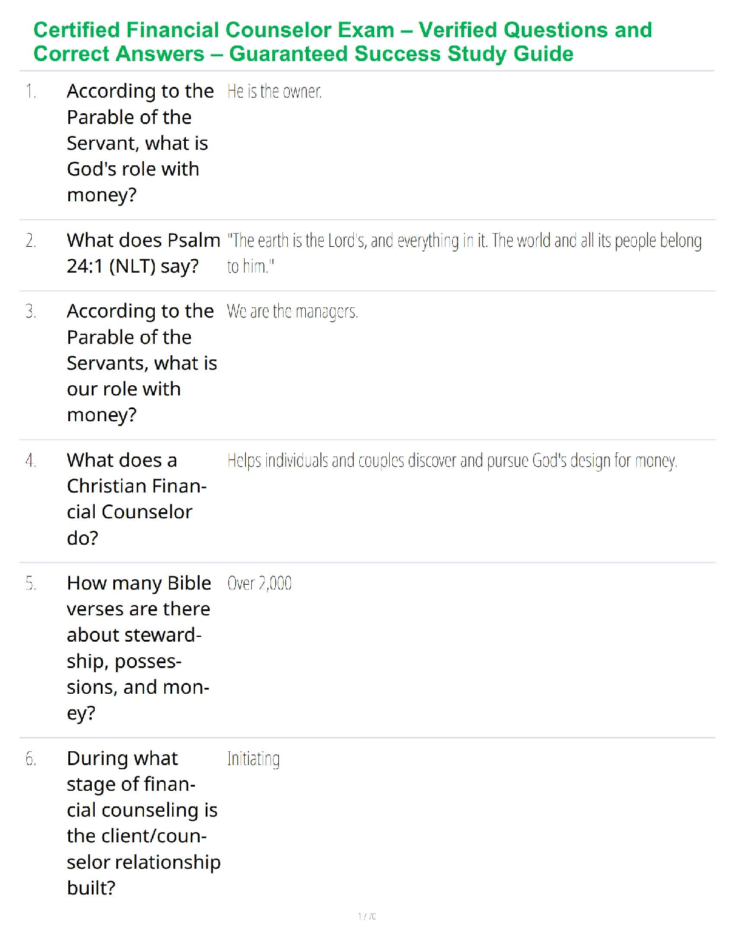Click the answer "He is the owner."
734x949 pixels.
(275, 92)
